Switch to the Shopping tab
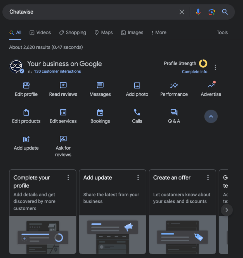Viewport: 243px width, 258px height. 73,33
